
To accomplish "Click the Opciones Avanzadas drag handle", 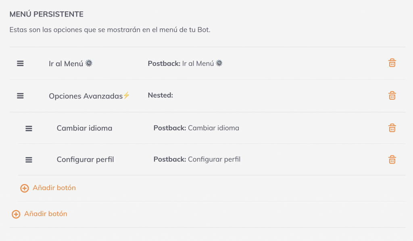I will [x=20, y=96].
